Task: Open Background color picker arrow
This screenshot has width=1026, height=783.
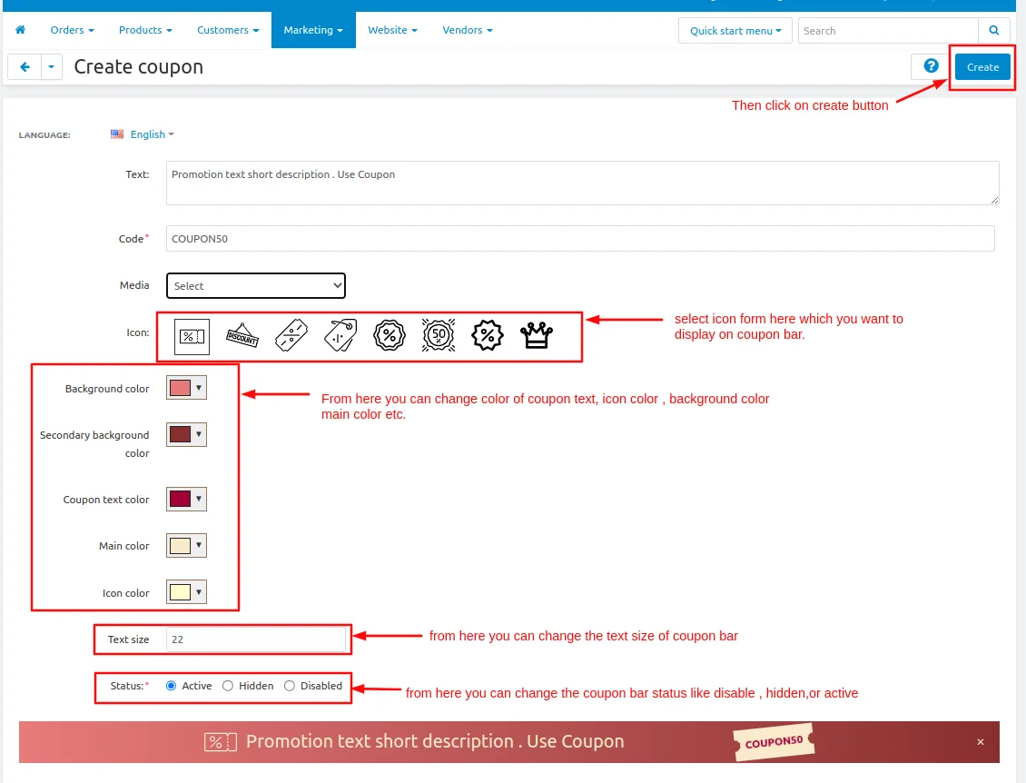Action: (199, 388)
